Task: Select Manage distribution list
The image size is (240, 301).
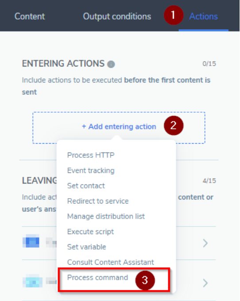Action: [x=106, y=216]
